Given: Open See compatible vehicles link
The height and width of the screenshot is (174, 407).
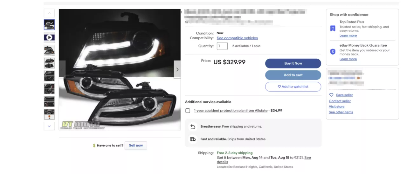Looking at the screenshot, I should pyautogui.click(x=237, y=38).
